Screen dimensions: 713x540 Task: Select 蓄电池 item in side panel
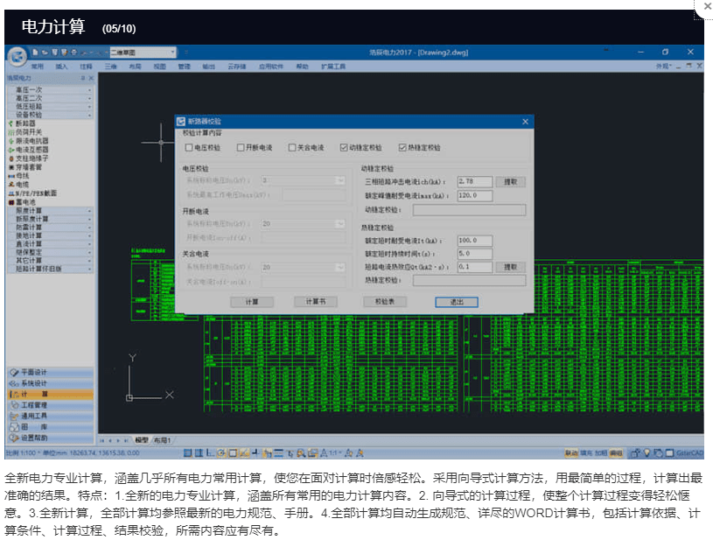point(25,201)
